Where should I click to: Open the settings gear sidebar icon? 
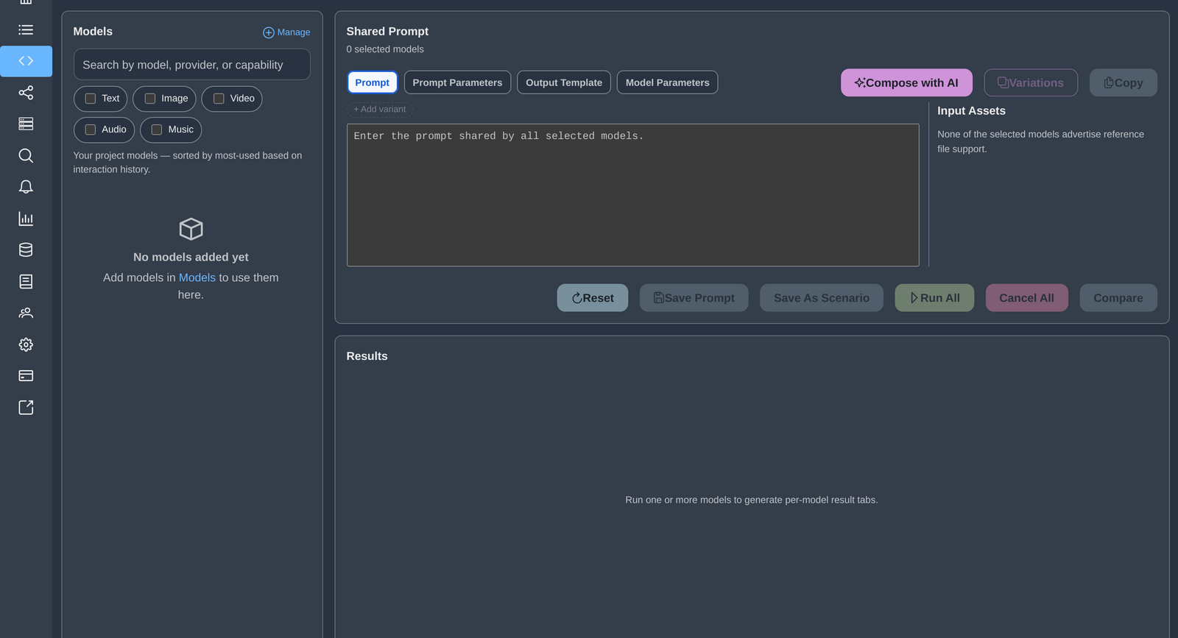(26, 344)
